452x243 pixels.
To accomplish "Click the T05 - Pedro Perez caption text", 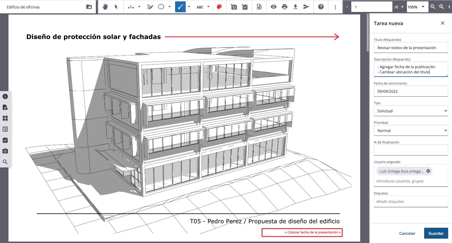I will pyautogui.click(x=265, y=221).
